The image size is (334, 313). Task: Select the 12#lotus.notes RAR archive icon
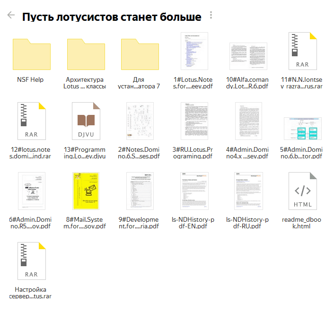[x=31, y=121]
